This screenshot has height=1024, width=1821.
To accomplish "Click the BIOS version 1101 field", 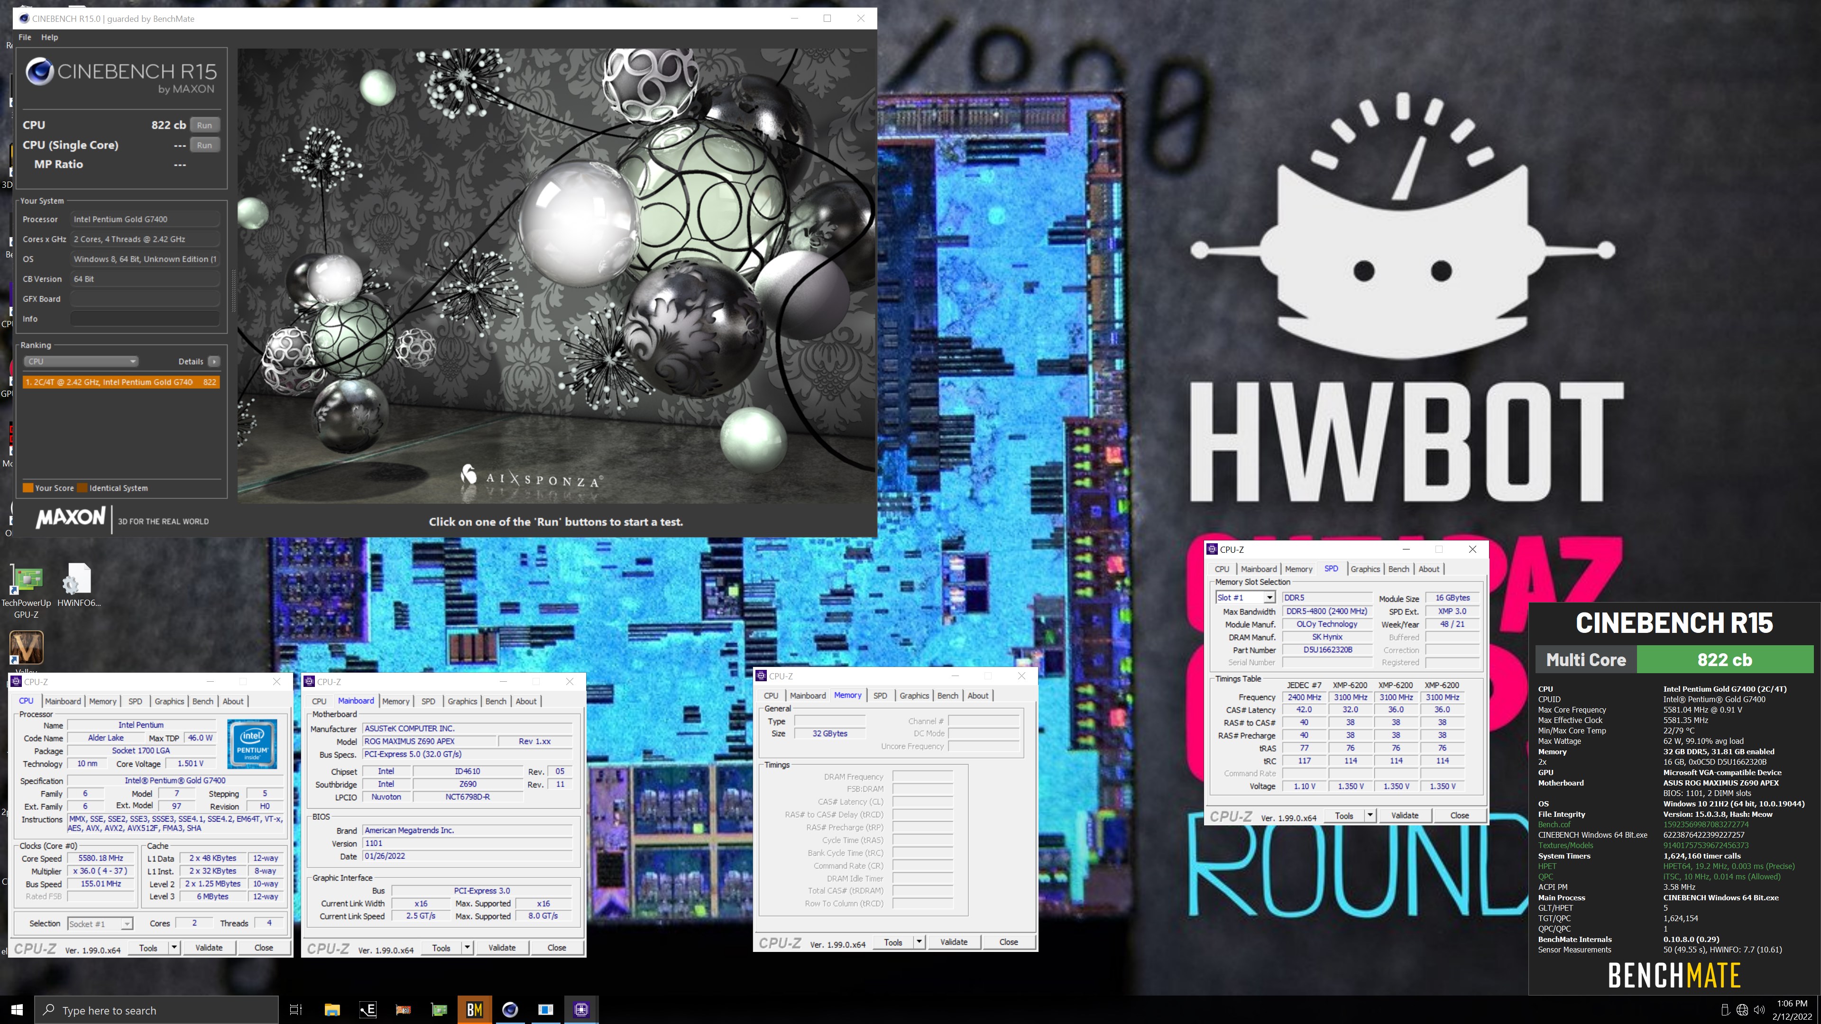I will pos(467,843).
